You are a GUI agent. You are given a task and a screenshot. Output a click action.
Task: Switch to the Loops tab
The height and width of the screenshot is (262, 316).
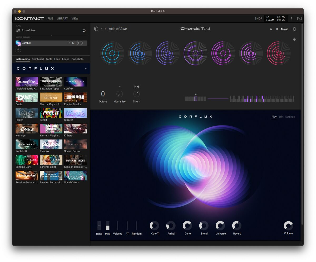pos(66,59)
